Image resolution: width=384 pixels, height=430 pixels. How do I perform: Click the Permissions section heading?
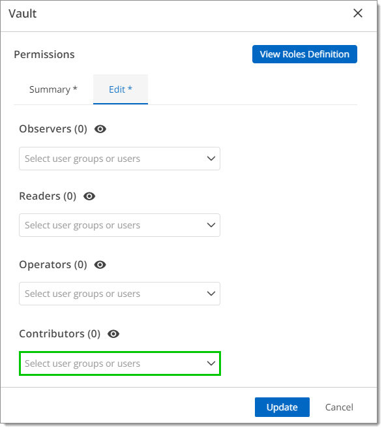[x=44, y=54]
